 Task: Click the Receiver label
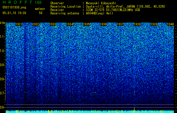point(57,10)
